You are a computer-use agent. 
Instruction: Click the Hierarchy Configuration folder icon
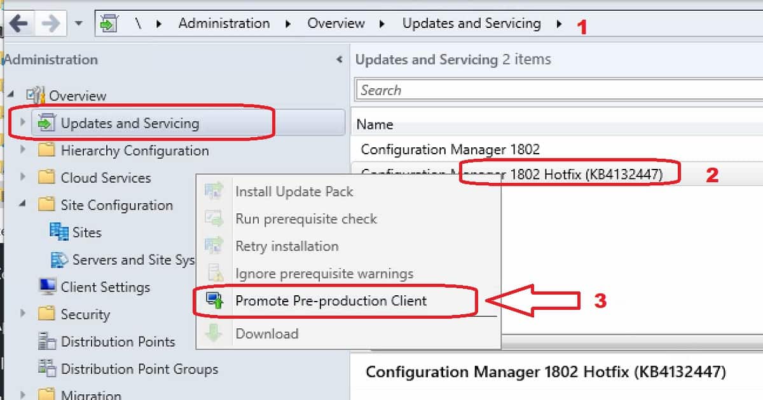pos(46,150)
